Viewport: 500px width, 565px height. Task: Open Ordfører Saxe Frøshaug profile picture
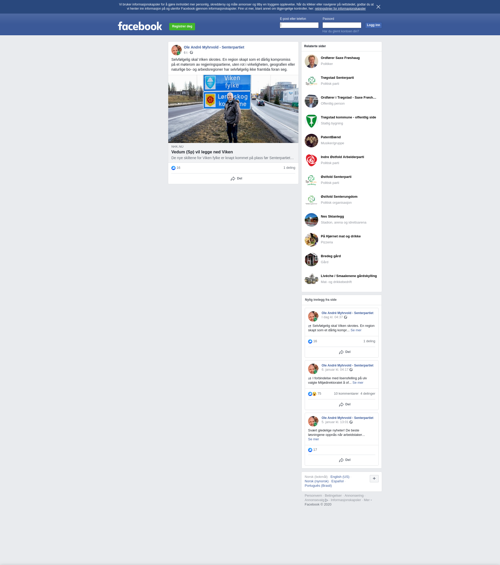[311, 61]
